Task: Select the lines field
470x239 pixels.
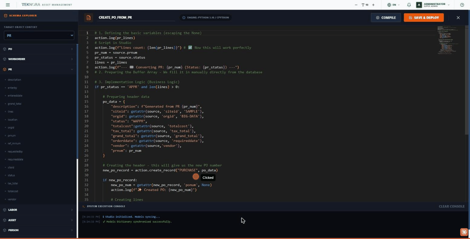Action: click(11, 112)
